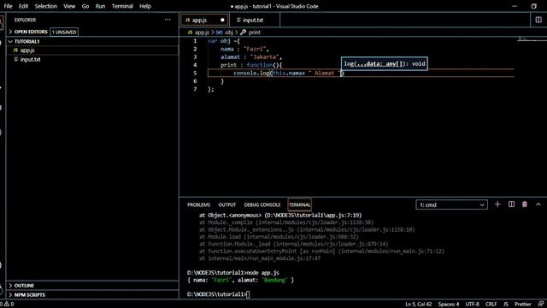Click line number 4 in gutter
547x308 pixels.
pos(195,65)
